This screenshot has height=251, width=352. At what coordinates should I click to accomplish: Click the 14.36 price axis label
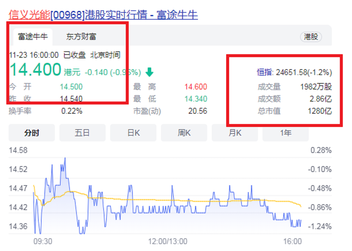(18, 226)
